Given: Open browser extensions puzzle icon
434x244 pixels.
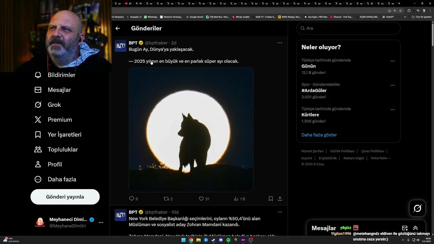Looking at the screenshot, I should [x=409, y=11].
